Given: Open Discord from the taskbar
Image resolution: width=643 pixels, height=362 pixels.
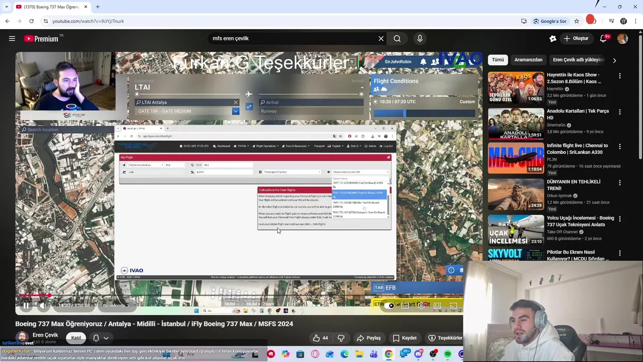Looking at the screenshot, I should [x=418, y=354].
